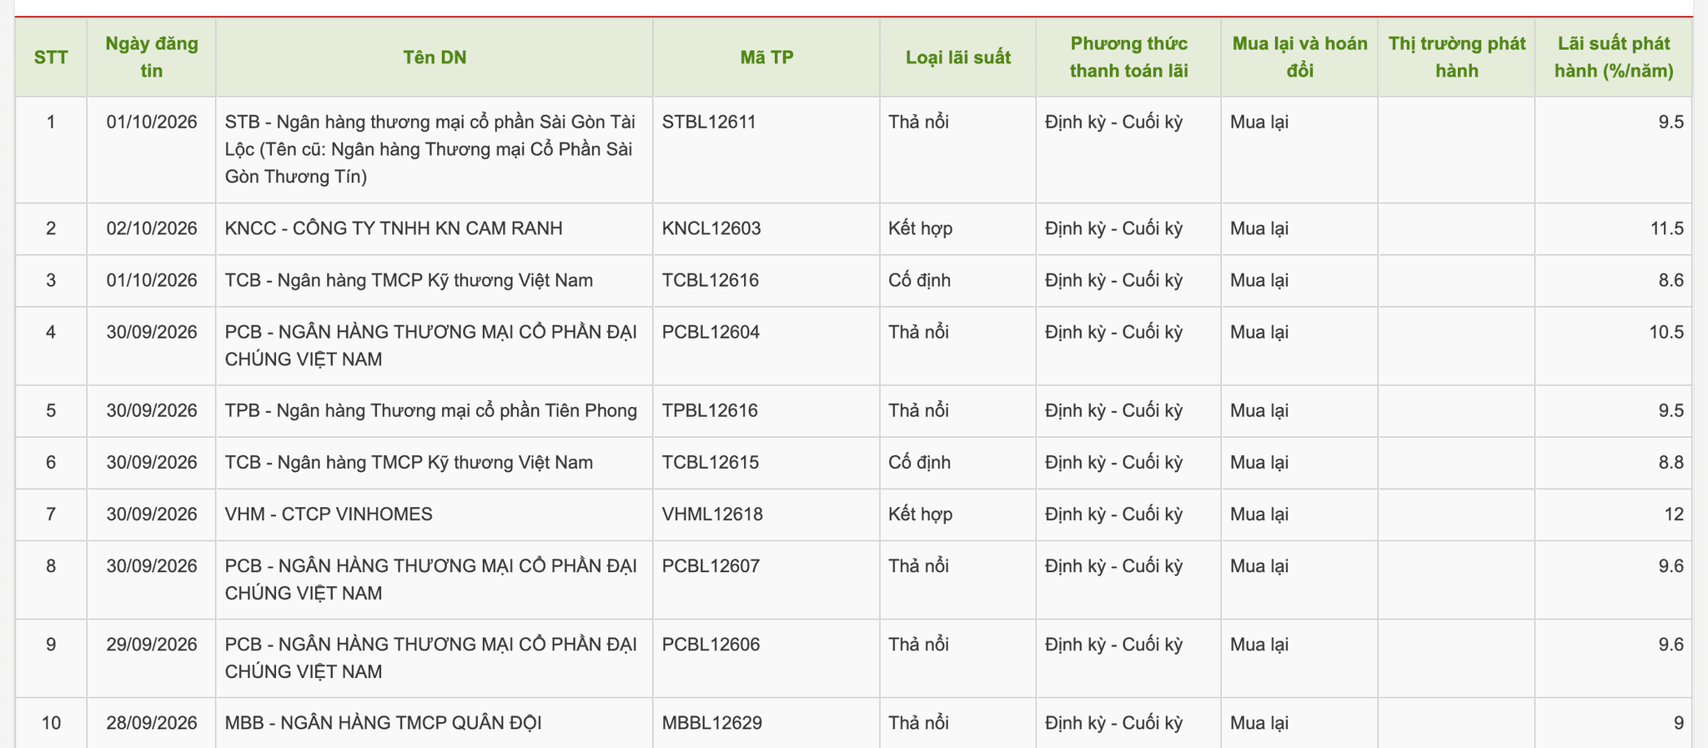Click the date 02/10/2026 cell

click(x=152, y=228)
